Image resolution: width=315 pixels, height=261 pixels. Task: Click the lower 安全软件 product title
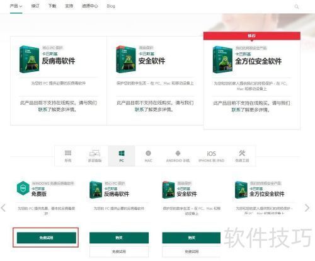point(186,194)
